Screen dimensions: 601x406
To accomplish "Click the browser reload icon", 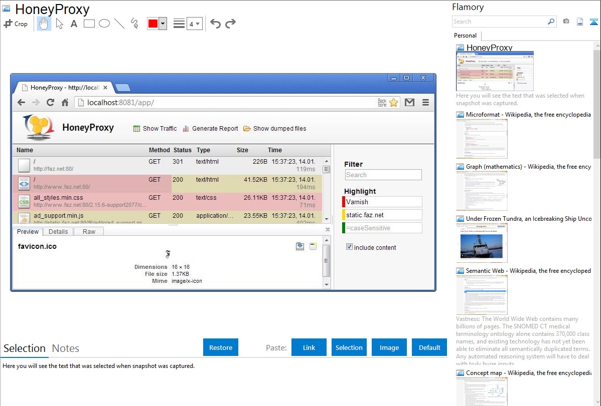I will point(50,103).
